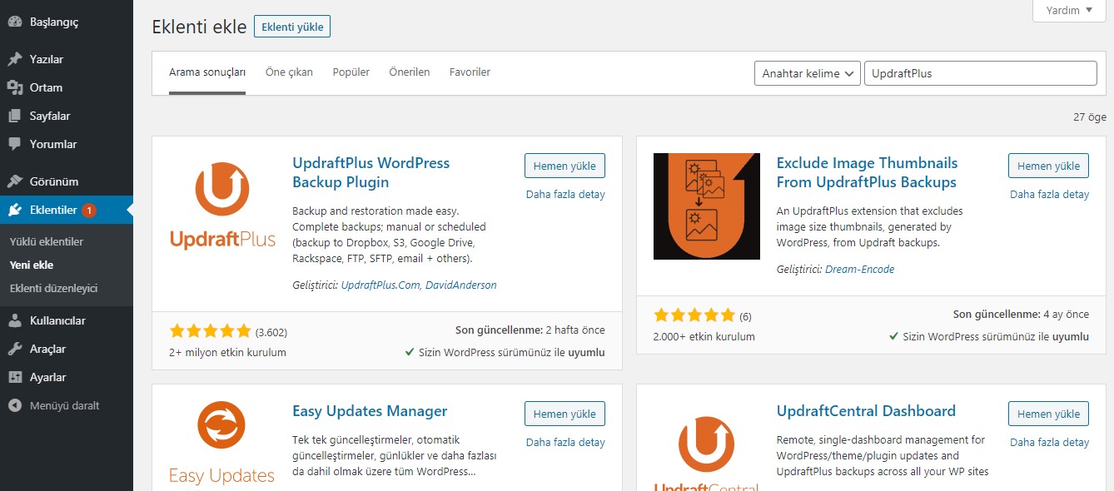Open the Araçlar menu item
This screenshot has height=491, width=1114.
[67, 349]
